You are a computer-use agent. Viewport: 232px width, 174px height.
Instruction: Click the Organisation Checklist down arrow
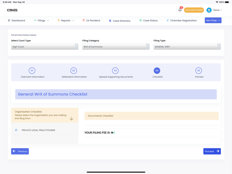[72, 119]
